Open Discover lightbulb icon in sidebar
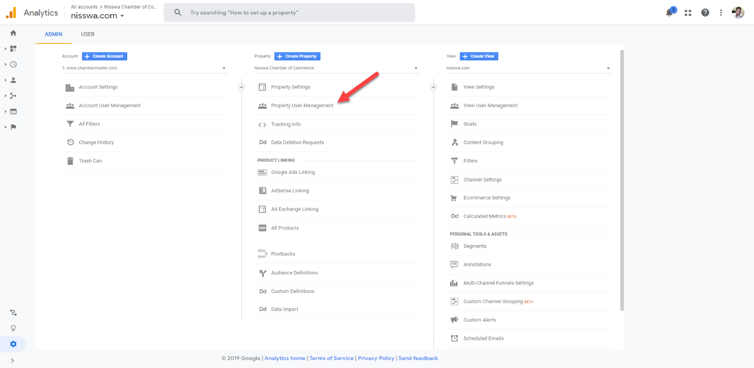This screenshot has width=754, height=368. 13,328
